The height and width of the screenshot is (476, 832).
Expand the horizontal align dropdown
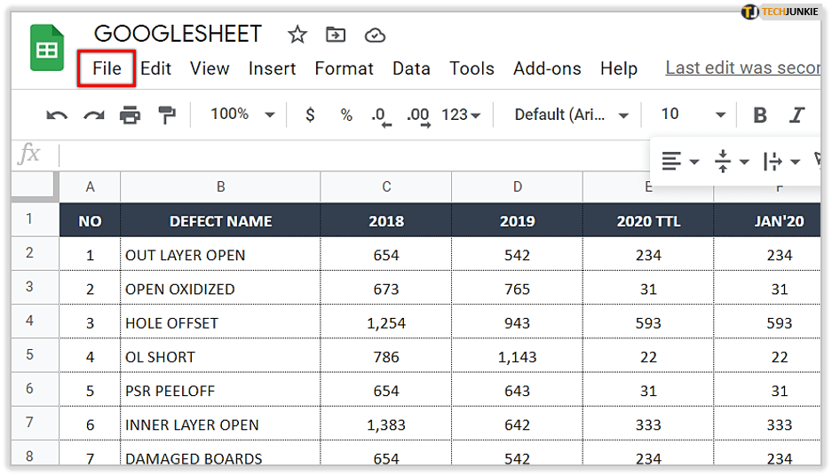click(680, 162)
